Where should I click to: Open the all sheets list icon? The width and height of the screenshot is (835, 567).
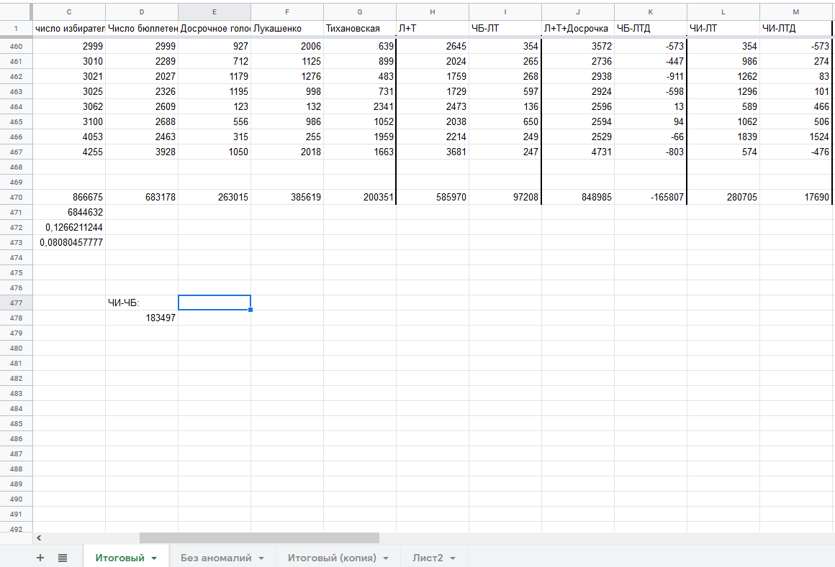click(x=63, y=558)
